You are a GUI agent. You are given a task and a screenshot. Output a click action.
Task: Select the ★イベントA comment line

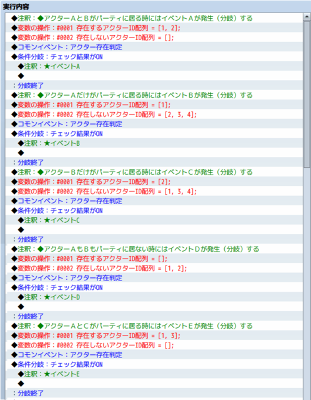pos(154,66)
